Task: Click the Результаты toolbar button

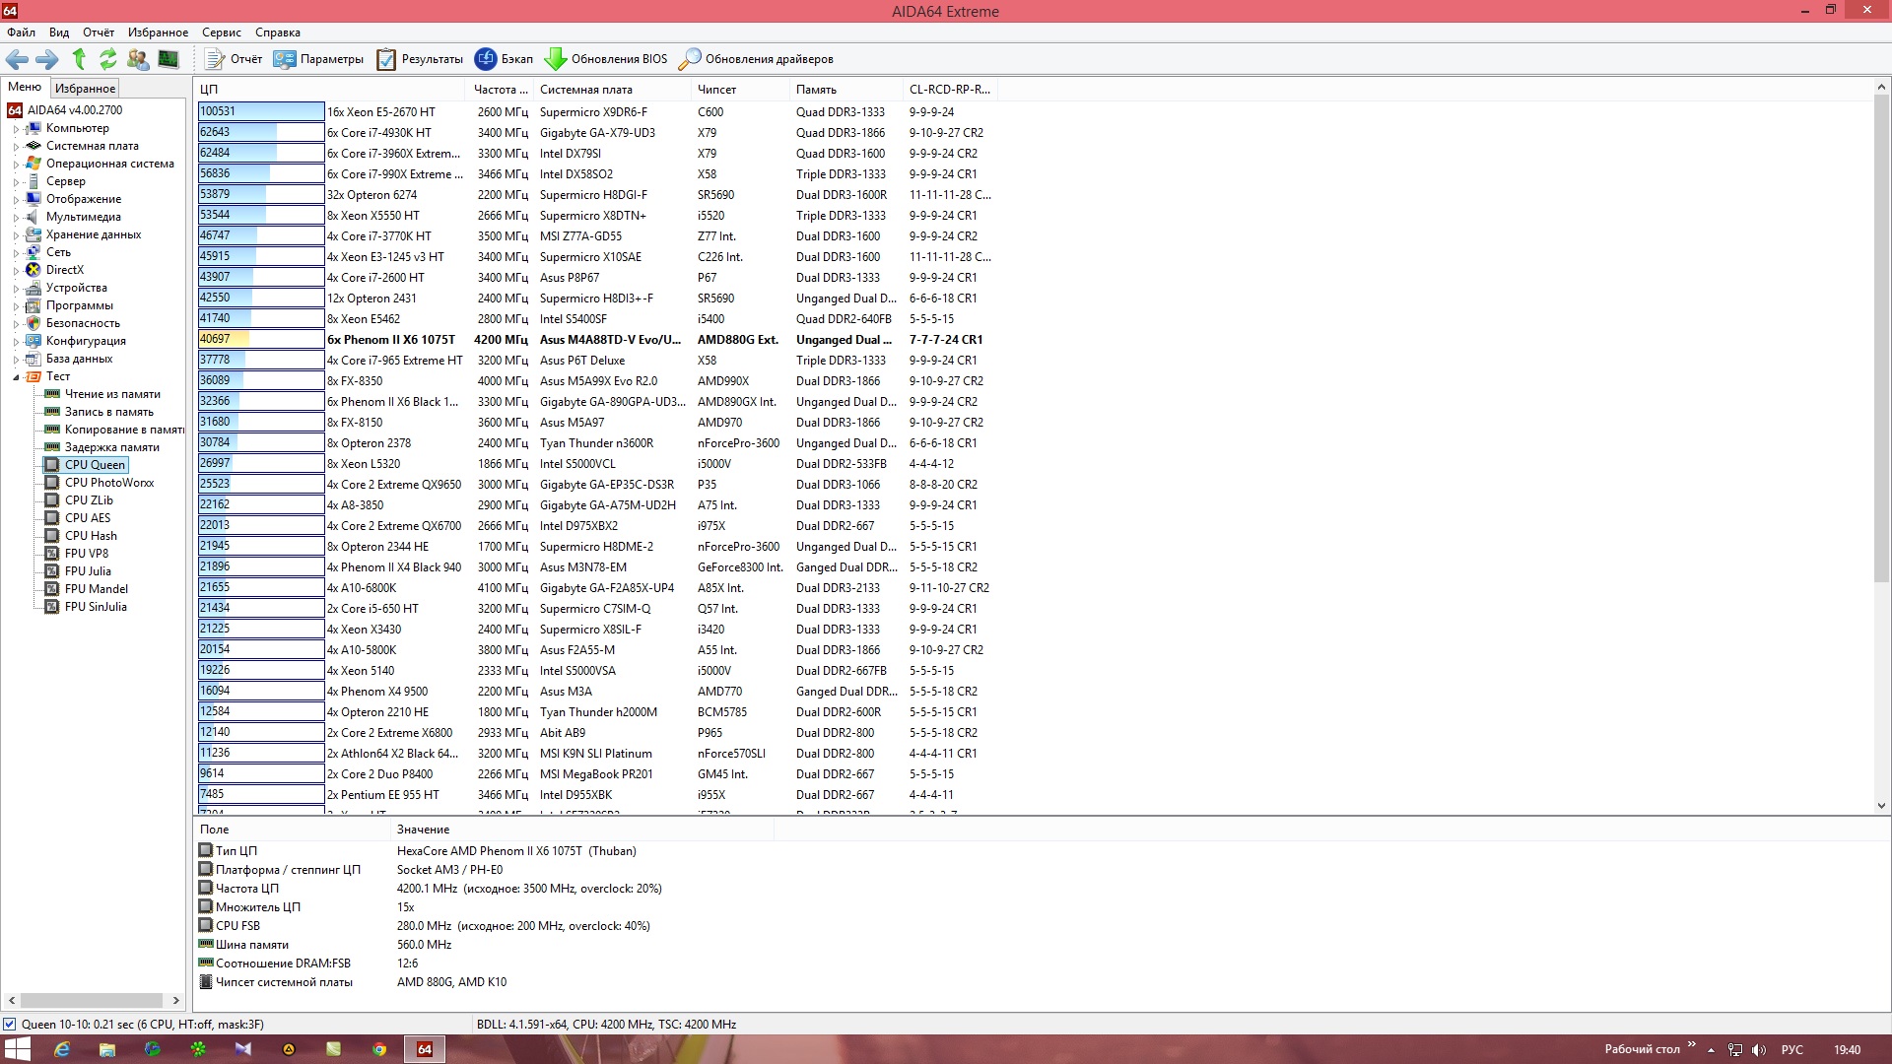Action: [x=421, y=59]
